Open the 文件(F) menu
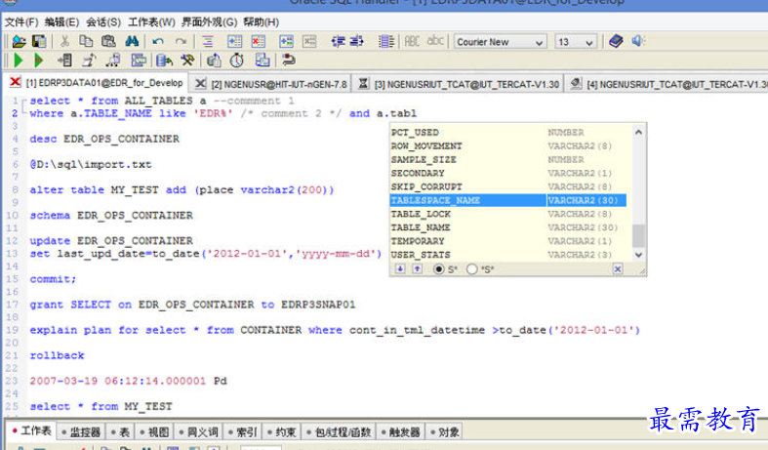The width and height of the screenshot is (768, 450). [x=21, y=22]
